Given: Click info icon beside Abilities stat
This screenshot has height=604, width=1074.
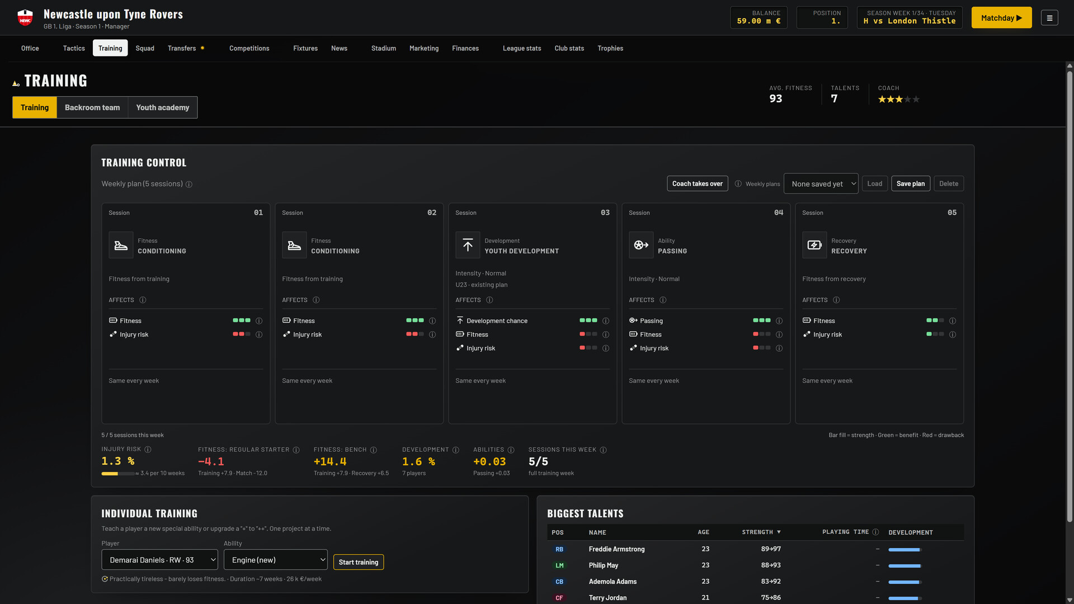Looking at the screenshot, I should [x=511, y=450].
